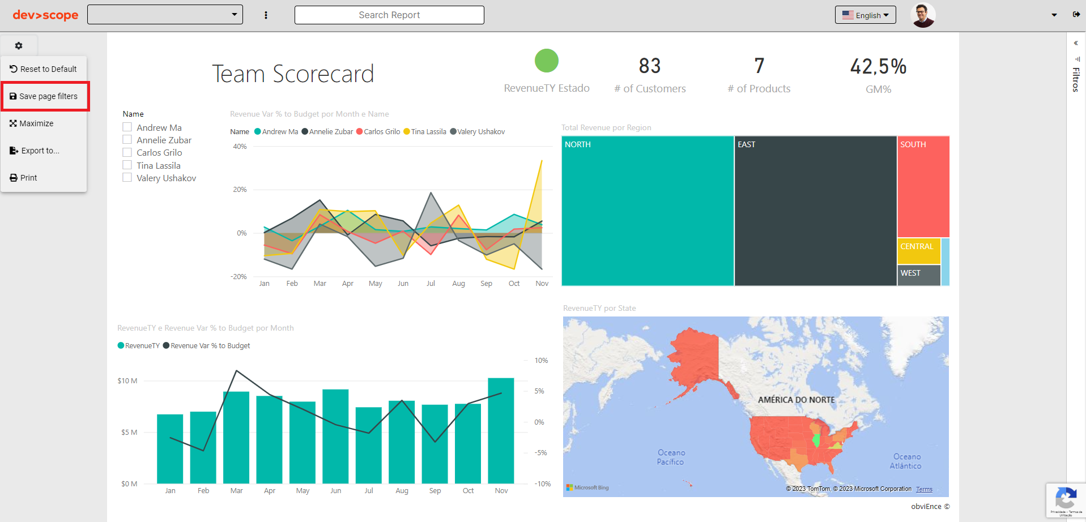
Task: Click the Search Report input field
Action: pos(389,15)
